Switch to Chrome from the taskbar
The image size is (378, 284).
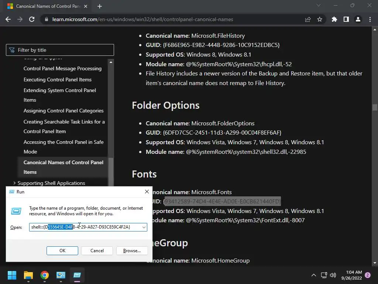pyautogui.click(x=45, y=275)
